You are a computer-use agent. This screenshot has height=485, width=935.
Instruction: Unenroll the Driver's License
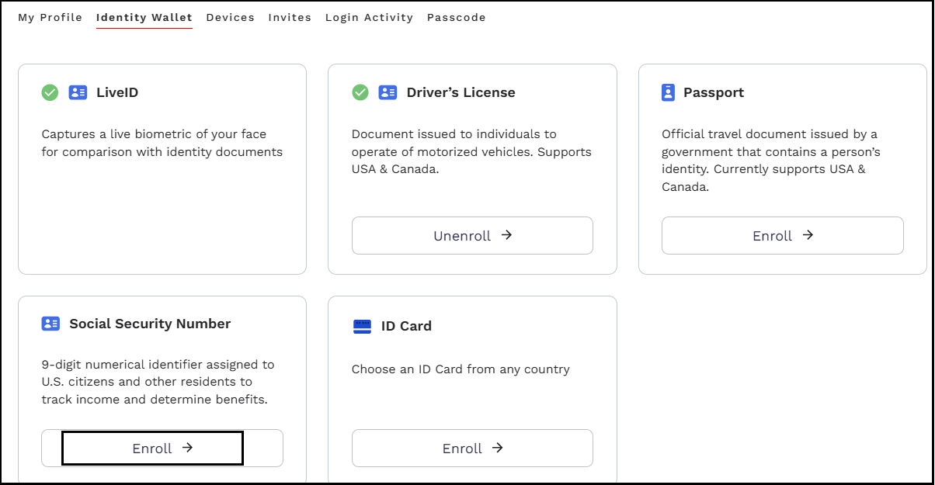[x=472, y=235]
